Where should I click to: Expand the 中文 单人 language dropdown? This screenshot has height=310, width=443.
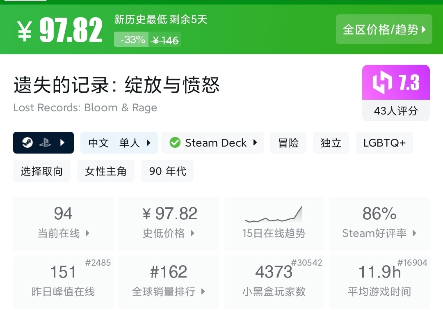119,143
